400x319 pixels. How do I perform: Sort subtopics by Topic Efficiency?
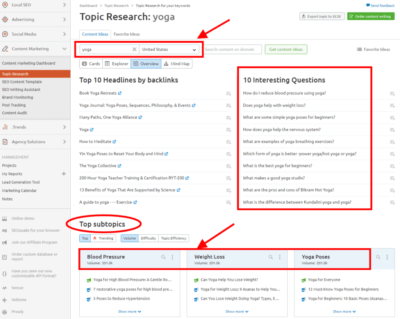point(174,238)
